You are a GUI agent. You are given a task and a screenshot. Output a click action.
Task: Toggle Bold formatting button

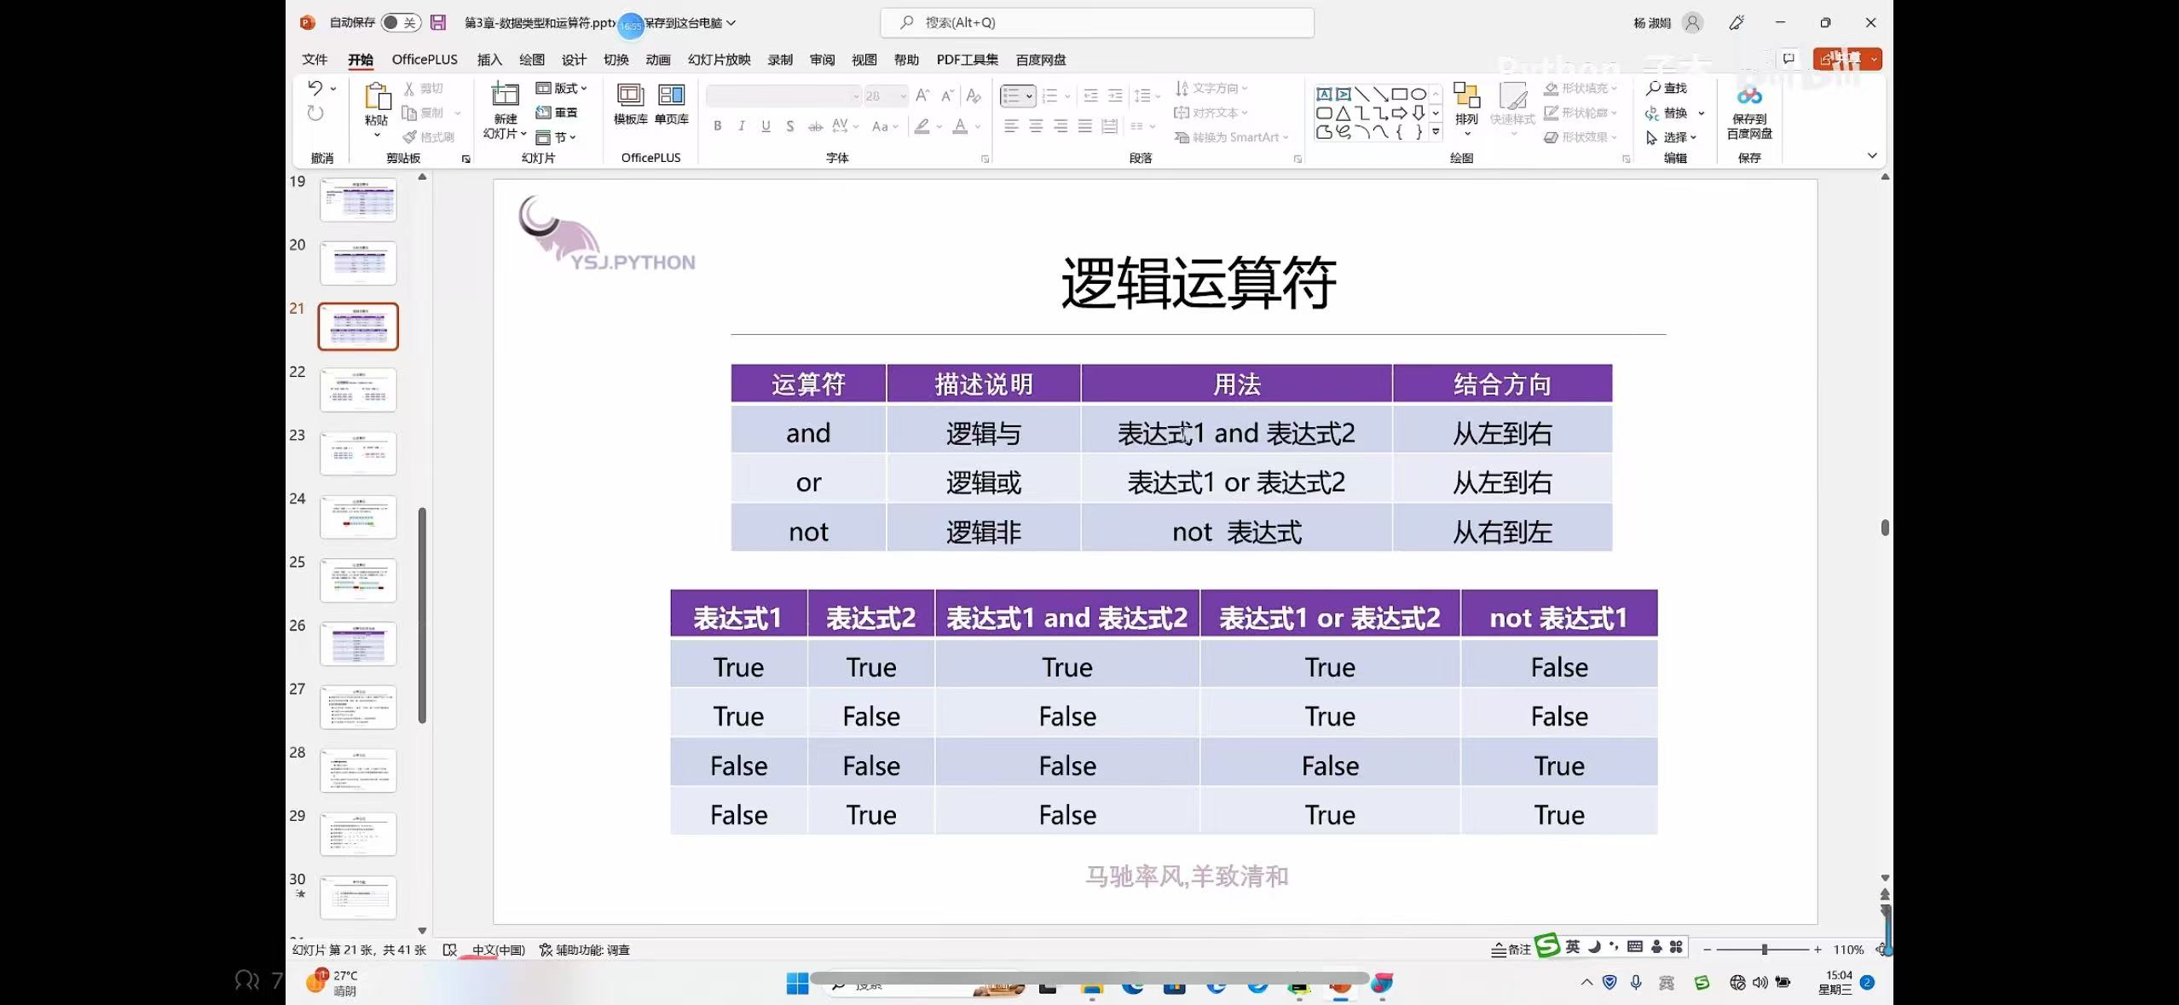[x=718, y=126]
